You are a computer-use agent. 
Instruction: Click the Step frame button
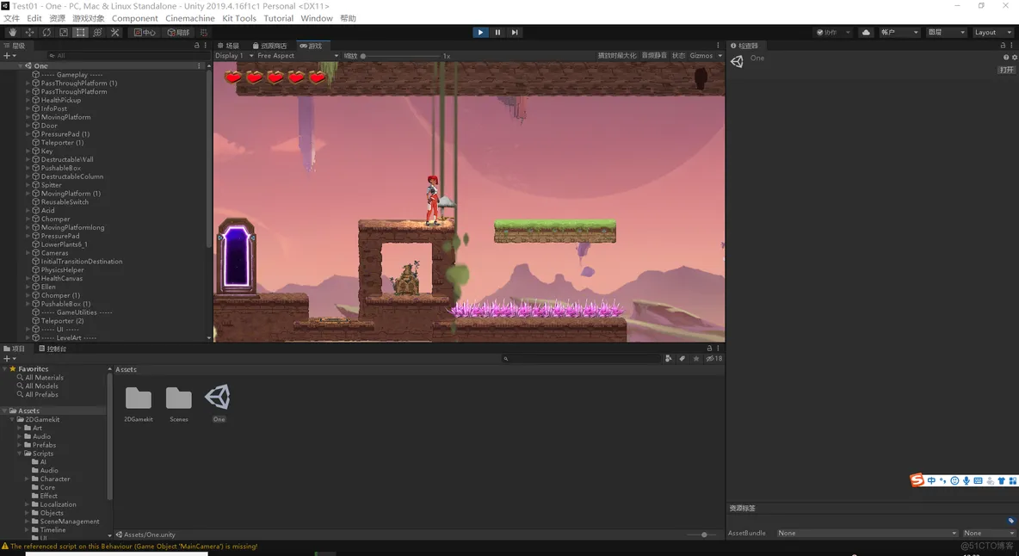coord(515,33)
